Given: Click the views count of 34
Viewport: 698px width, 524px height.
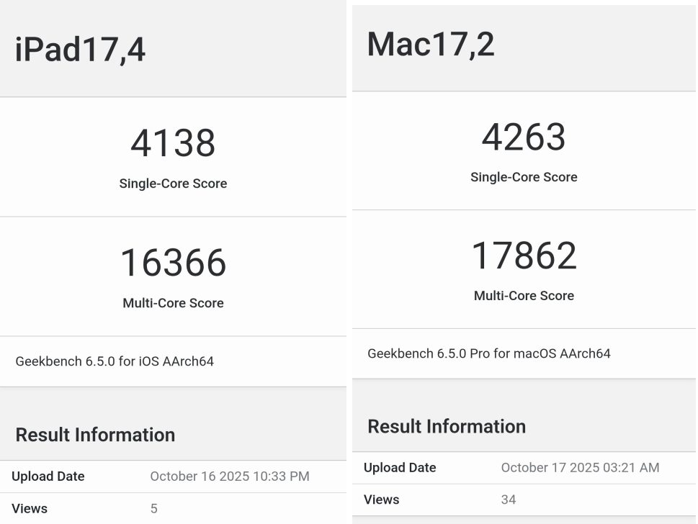Looking at the screenshot, I should click(x=509, y=500).
